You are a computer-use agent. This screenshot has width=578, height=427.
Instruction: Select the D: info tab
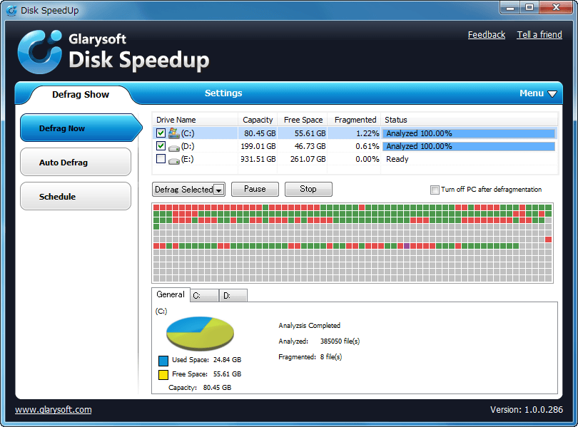233,295
